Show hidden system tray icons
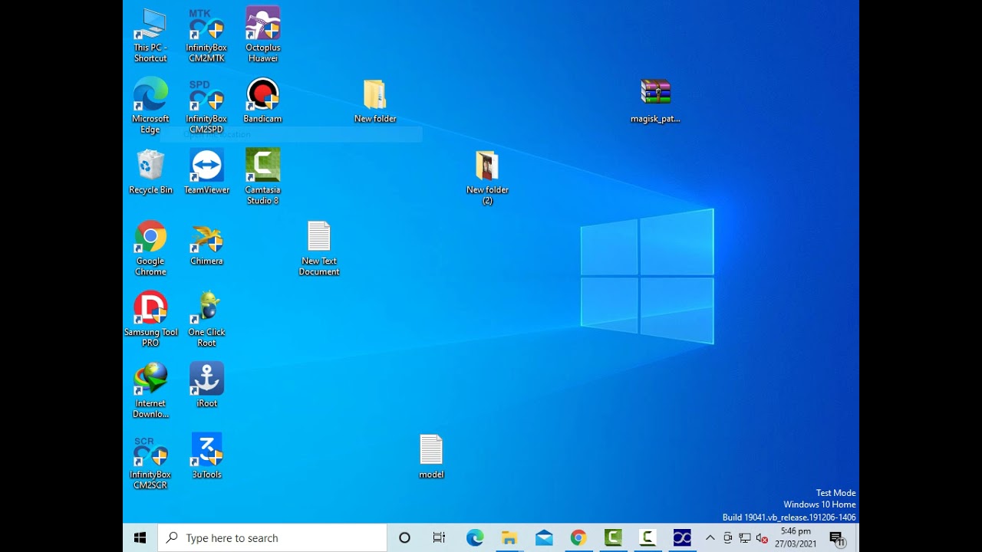 click(x=710, y=538)
